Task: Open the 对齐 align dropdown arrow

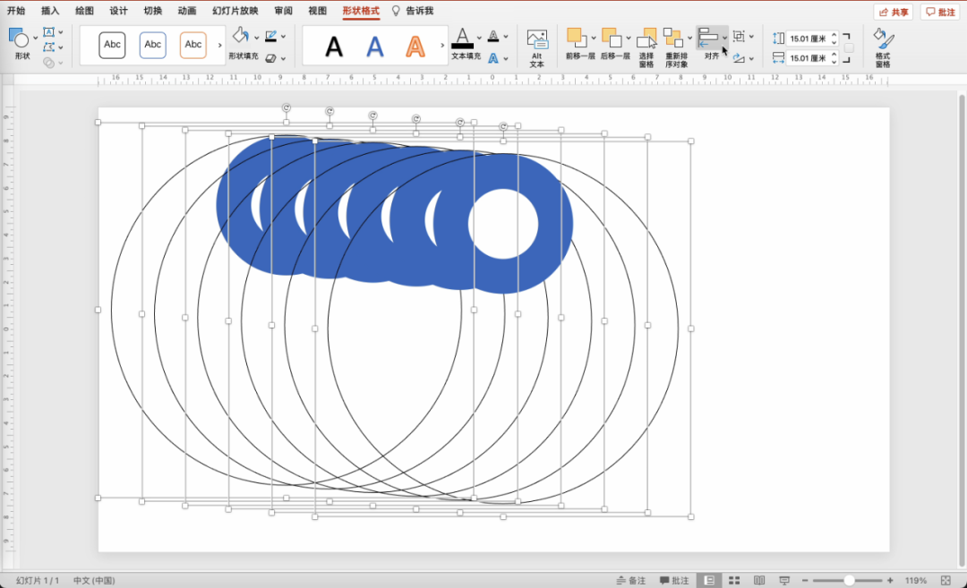Action: (x=724, y=38)
